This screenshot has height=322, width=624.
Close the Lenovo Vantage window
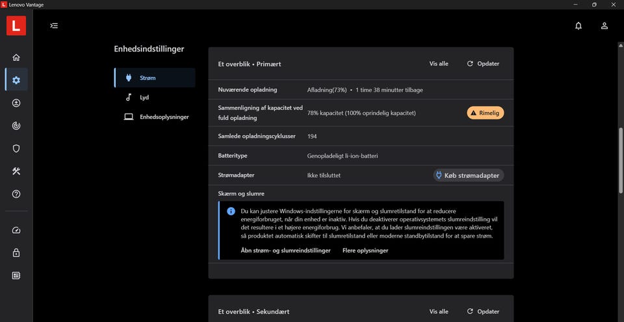click(x=613, y=5)
